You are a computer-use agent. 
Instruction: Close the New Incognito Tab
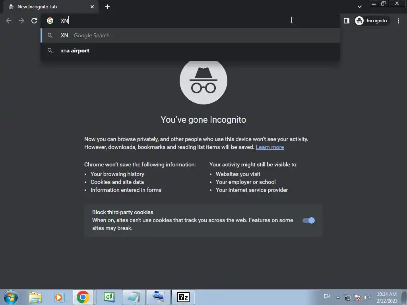click(x=92, y=7)
